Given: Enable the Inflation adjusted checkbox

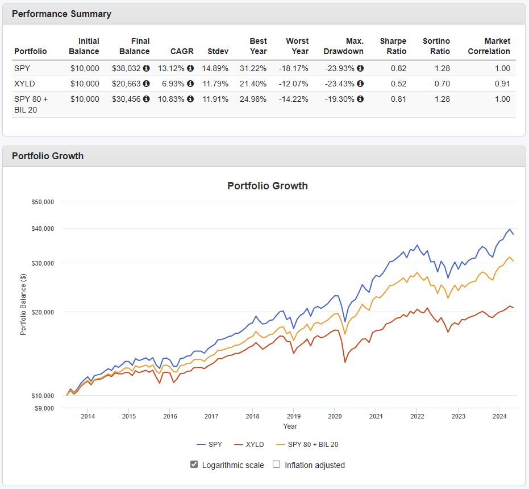Looking at the screenshot, I should click(276, 465).
